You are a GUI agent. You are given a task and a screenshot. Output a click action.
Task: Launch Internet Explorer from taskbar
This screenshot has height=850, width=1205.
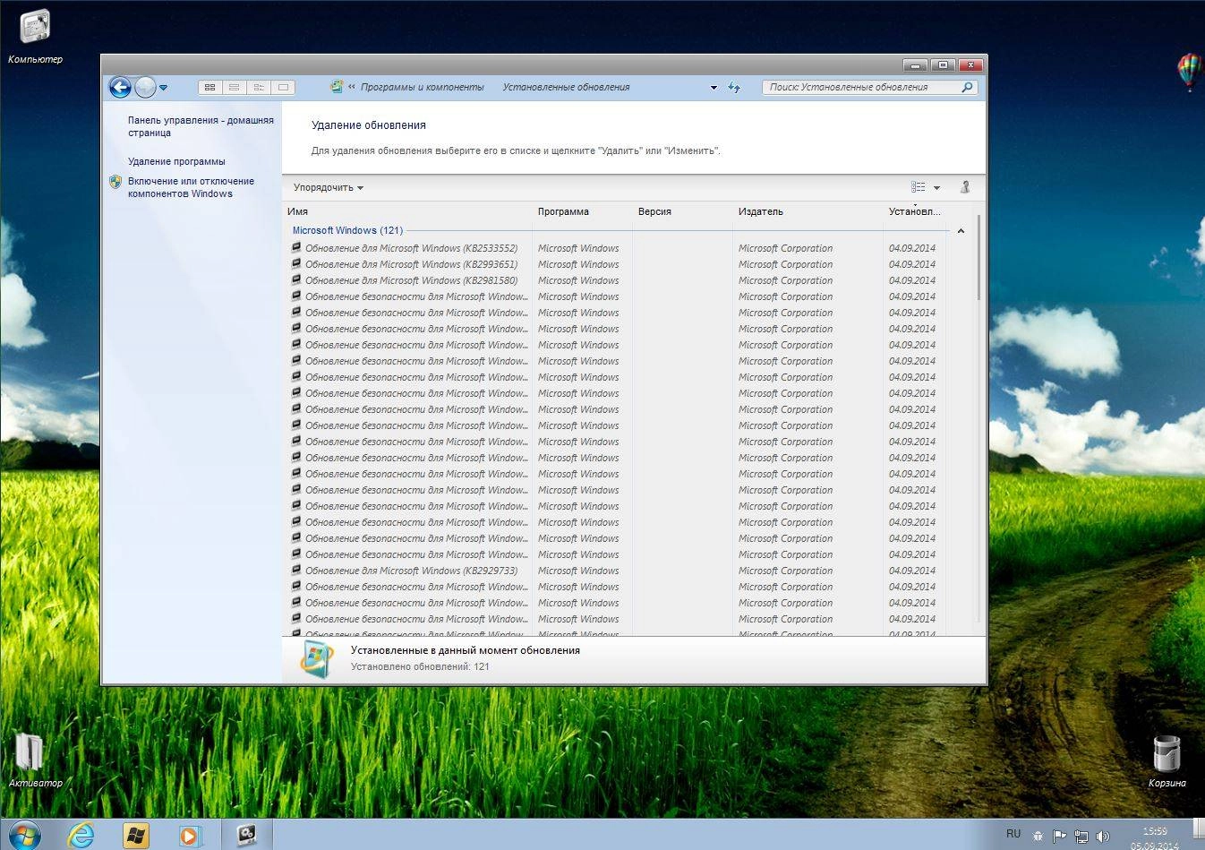[x=81, y=836]
